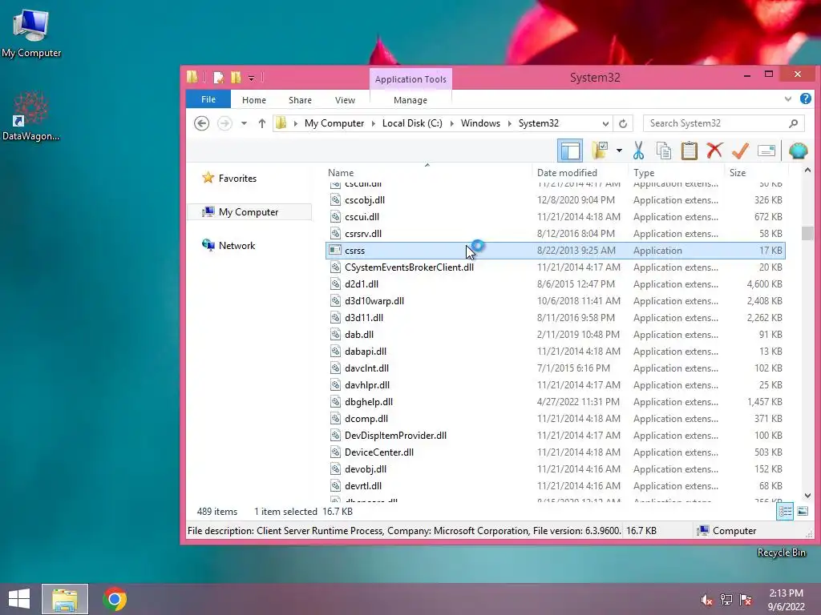Viewport: 821px width, 615px height.
Task: Click Windows in the address breadcrumb
Action: point(480,123)
